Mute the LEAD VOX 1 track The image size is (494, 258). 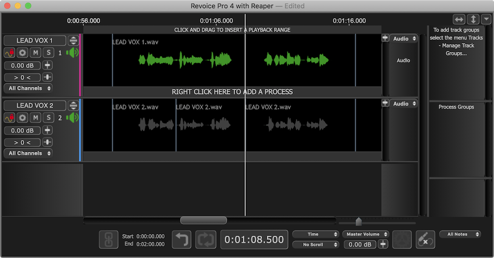[x=35, y=53]
